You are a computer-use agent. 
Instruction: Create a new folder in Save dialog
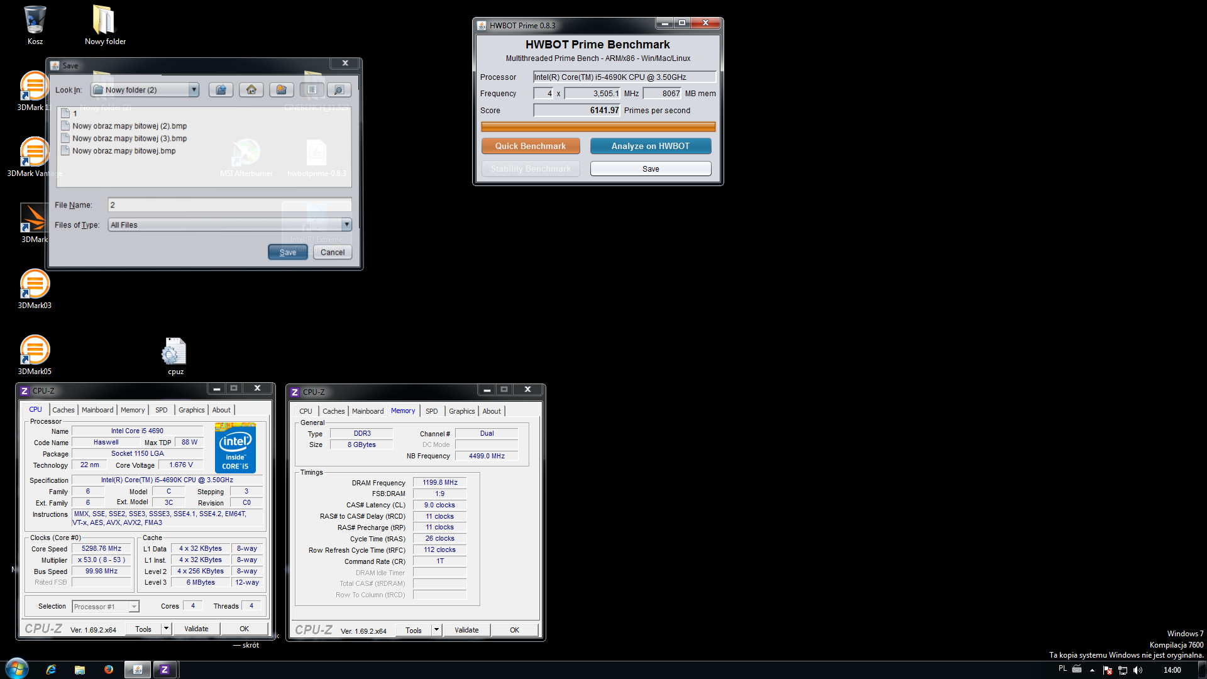pos(281,90)
